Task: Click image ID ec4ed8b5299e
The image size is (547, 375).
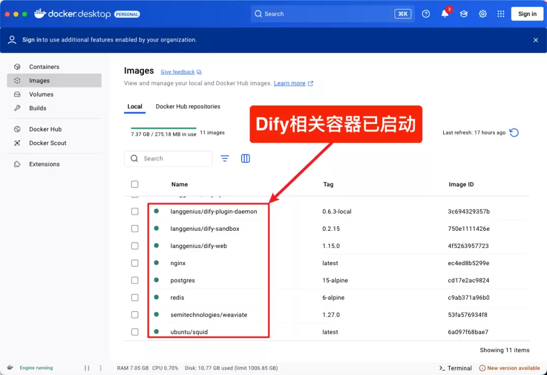Action: (x=468, y=263)
